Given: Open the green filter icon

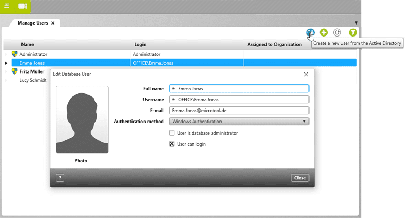Looking at the screenshot, I should 353,32.
